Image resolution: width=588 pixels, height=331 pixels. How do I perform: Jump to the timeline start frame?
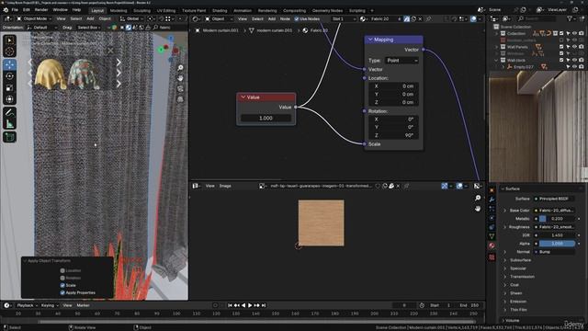pyautogui.click(x=230, y=305)
